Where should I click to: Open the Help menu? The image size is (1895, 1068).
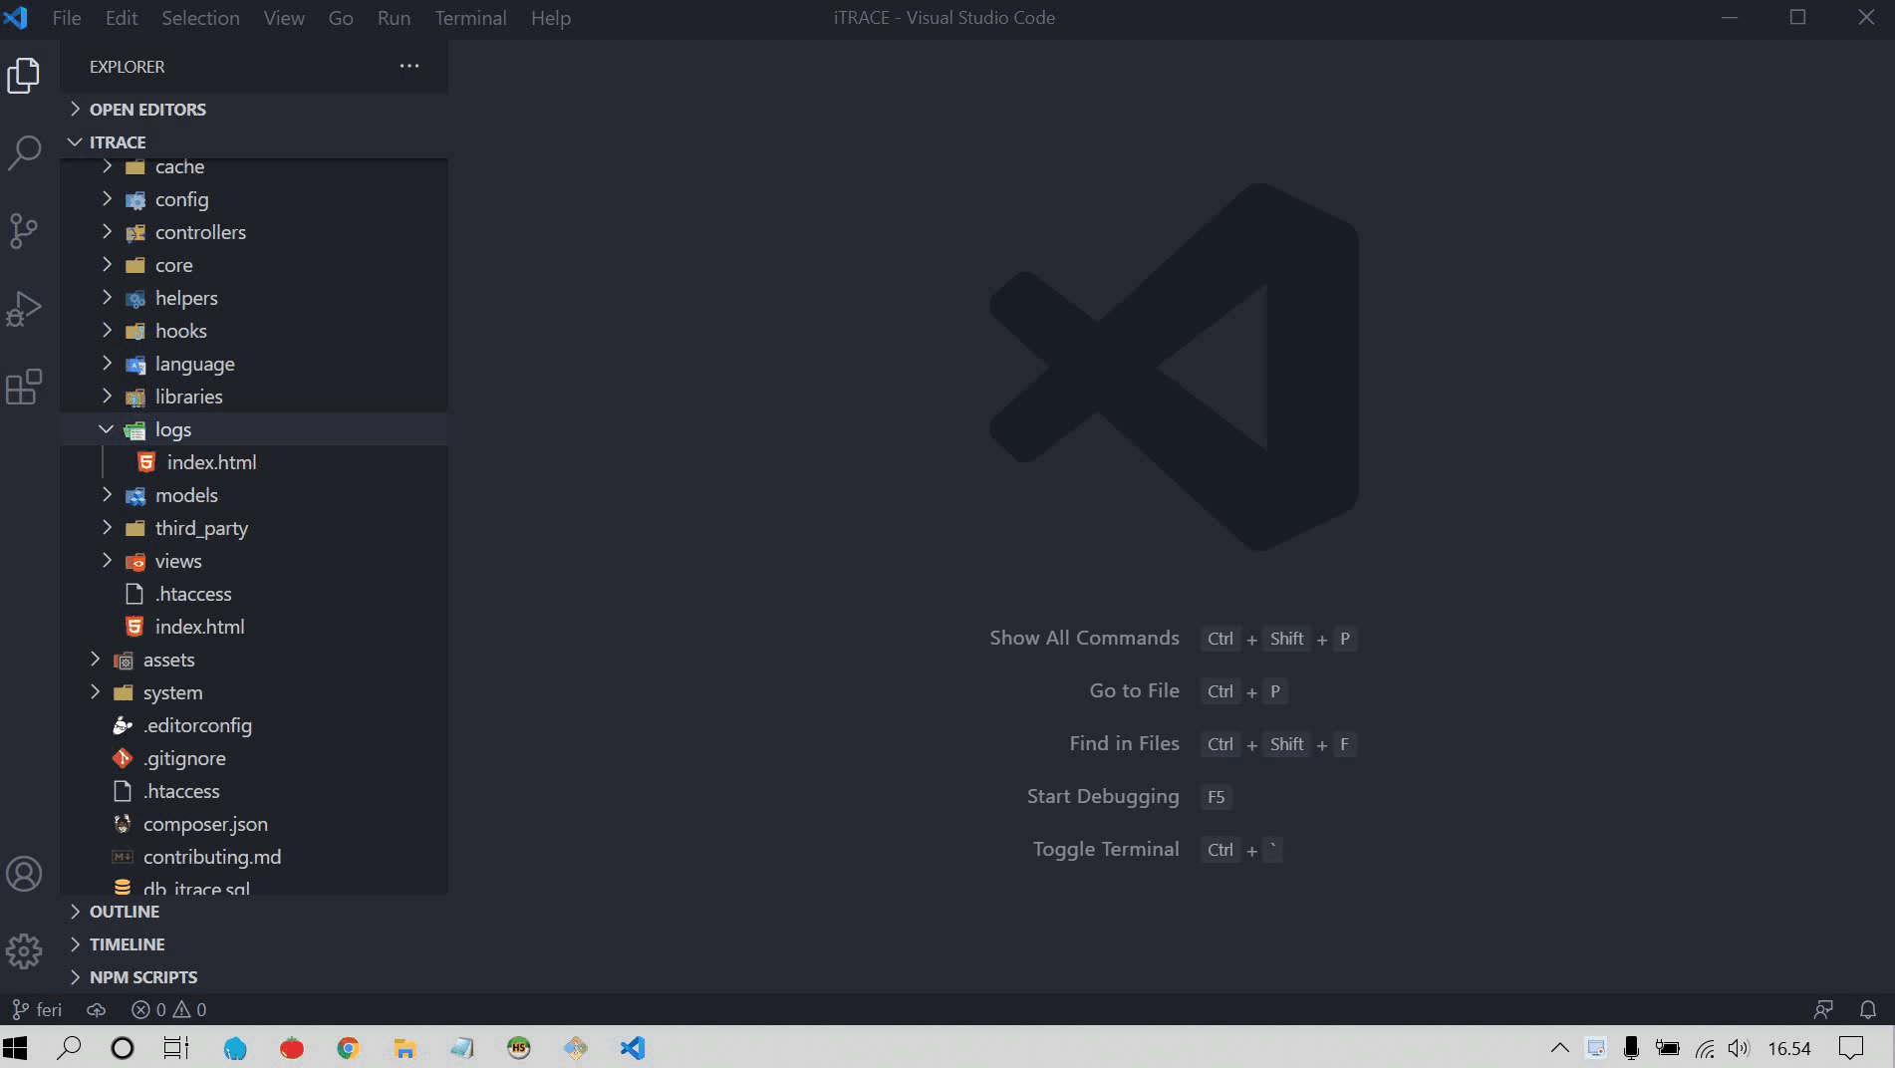pos(551,18)
